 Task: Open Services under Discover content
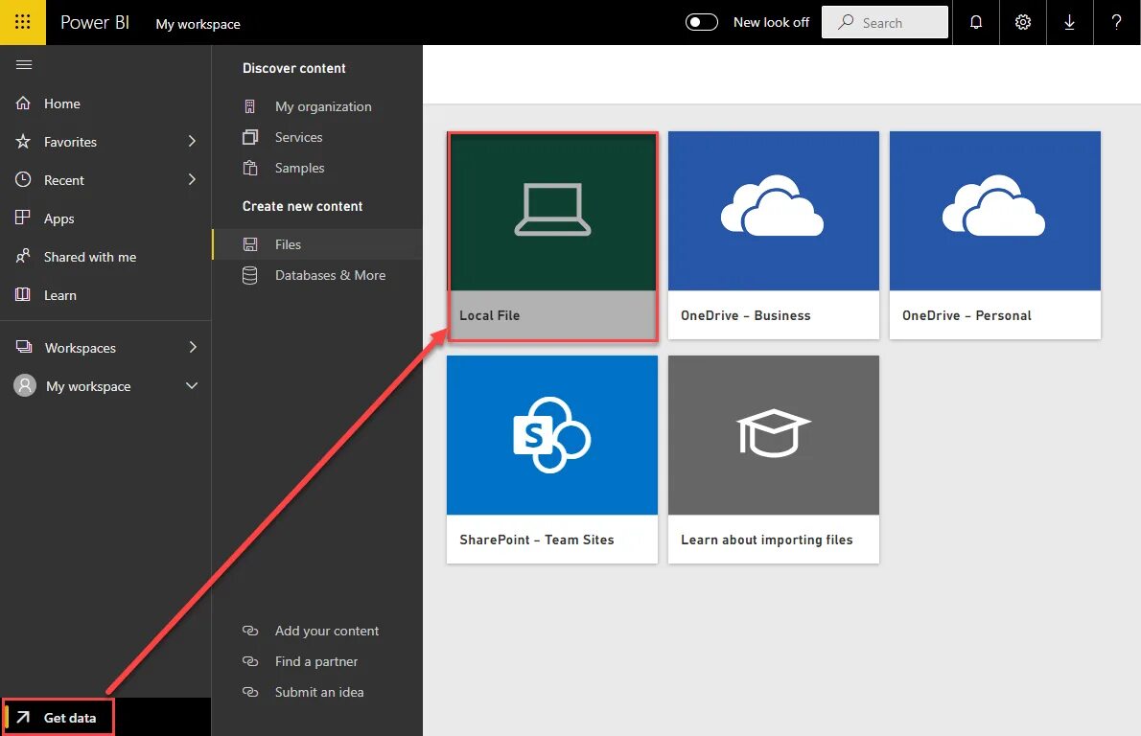[x=298, y=137]
